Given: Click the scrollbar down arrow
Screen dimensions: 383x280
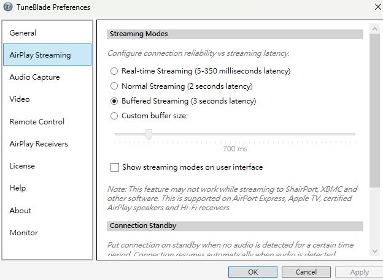Looking at the screenshot, I should (375, 251).
